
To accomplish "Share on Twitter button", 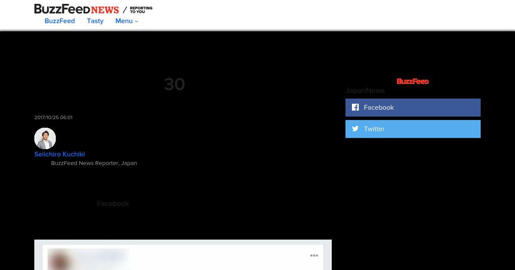I will [413, 129].
